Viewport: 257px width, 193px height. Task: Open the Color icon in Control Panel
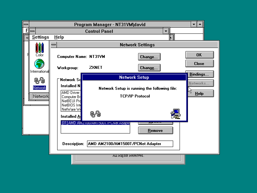click(40, 48)
